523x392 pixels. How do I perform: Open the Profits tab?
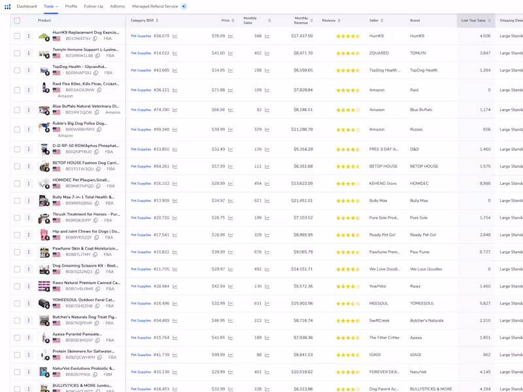(71, 7)
